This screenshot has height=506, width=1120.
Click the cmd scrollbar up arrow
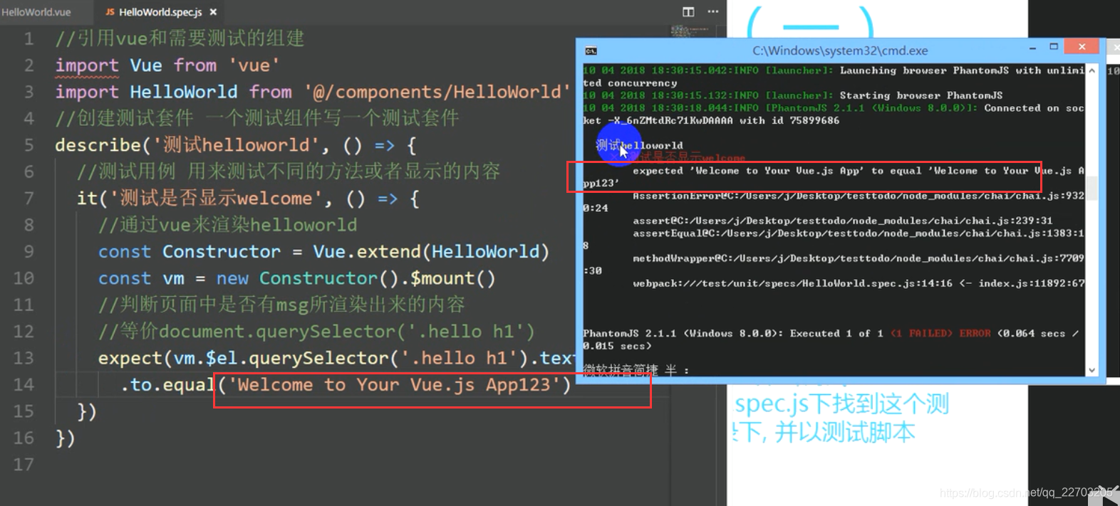pyautogui.click(x=1092, y=70)
